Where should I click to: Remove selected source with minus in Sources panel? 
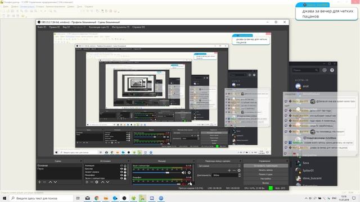(92, 182)
